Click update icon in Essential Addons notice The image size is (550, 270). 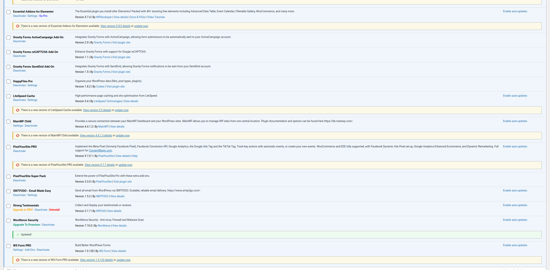click(18, 26)
